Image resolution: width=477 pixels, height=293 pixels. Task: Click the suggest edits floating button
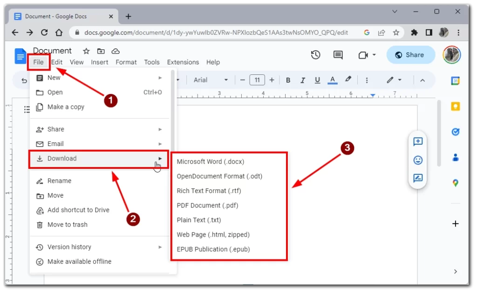[x=418, y=178]
